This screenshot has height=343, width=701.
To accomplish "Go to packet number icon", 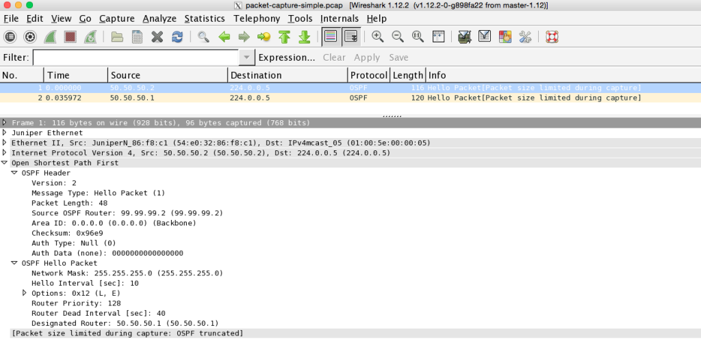I will [x=264, y=37].
